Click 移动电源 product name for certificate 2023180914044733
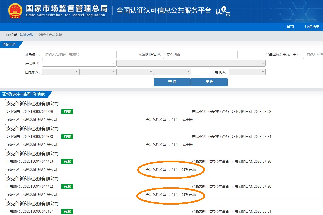Viewport: 323px width, 215px height. coord(189,170)
